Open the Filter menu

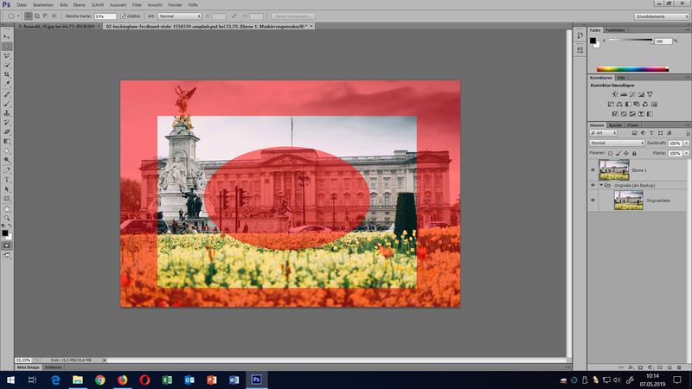click(136, 5)
